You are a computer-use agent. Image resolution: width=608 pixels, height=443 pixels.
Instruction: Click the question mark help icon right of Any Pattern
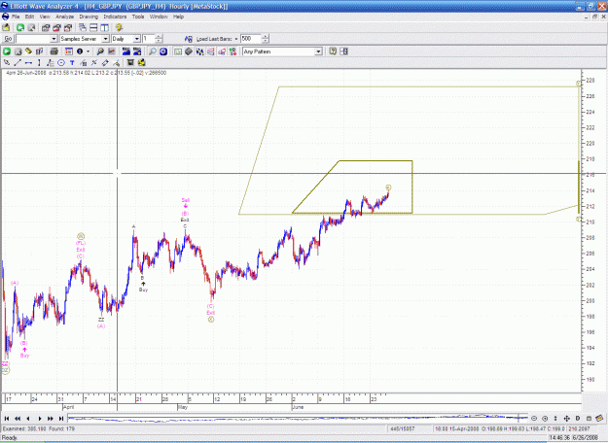[x=333, y=51]
